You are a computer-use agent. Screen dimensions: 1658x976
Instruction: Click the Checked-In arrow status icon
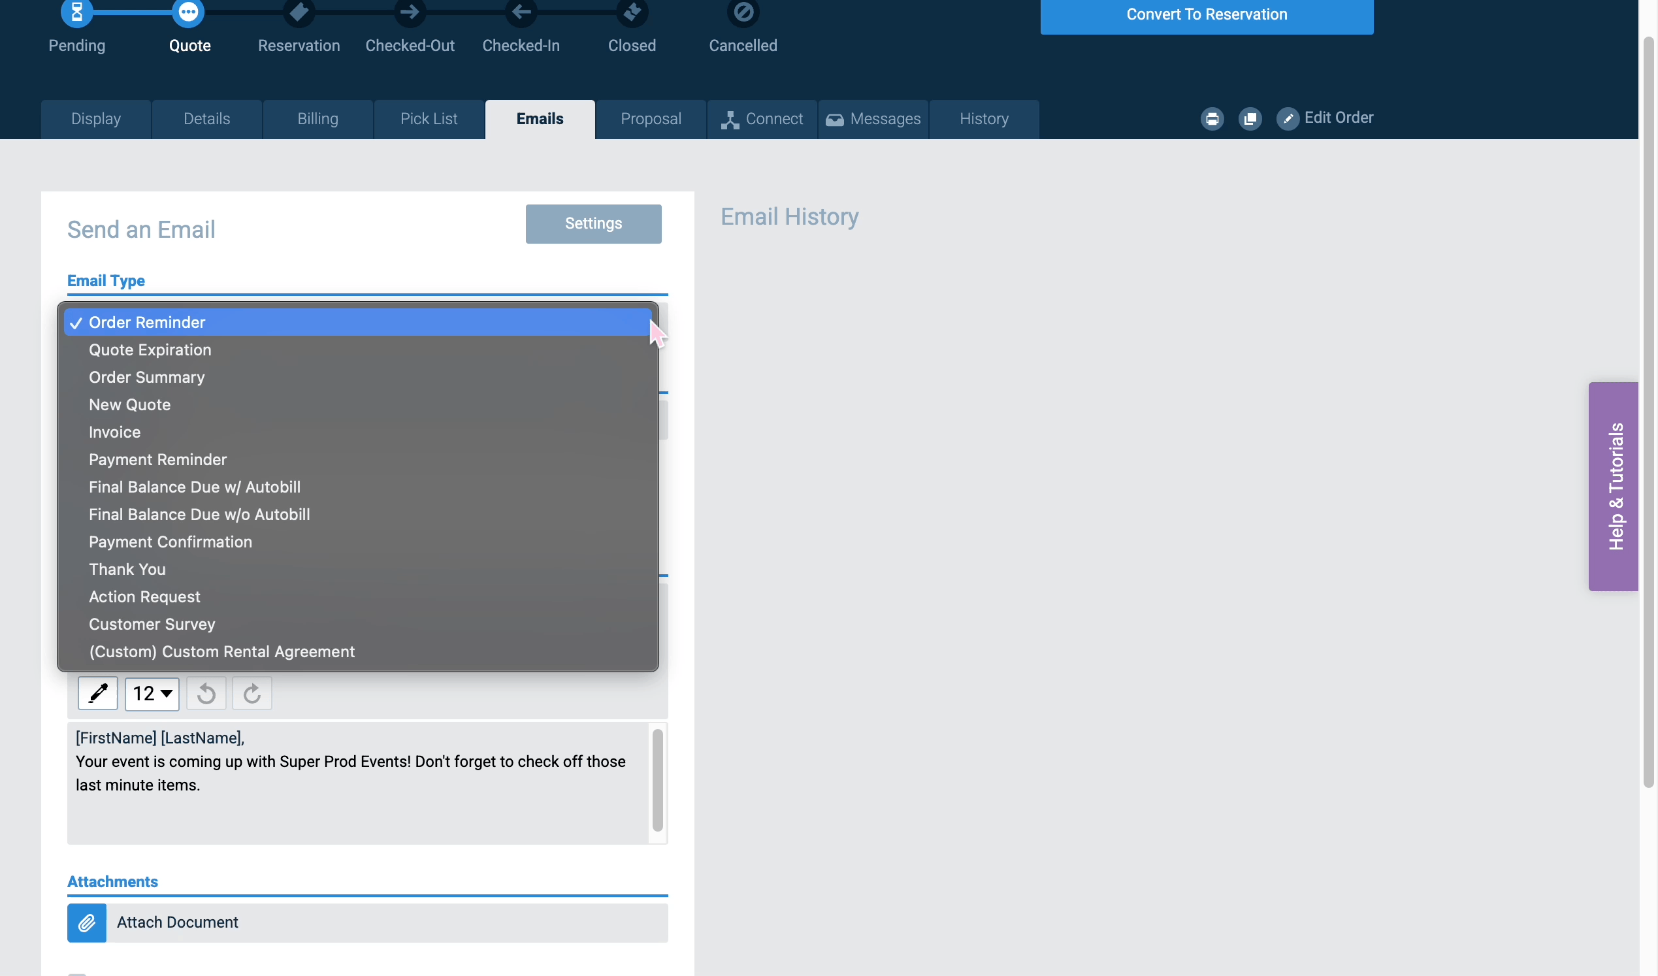[x=521, y=12]
